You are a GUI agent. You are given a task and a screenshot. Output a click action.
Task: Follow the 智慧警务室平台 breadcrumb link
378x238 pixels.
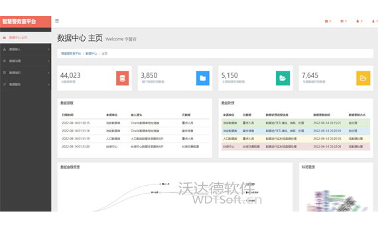coord(71,54)
